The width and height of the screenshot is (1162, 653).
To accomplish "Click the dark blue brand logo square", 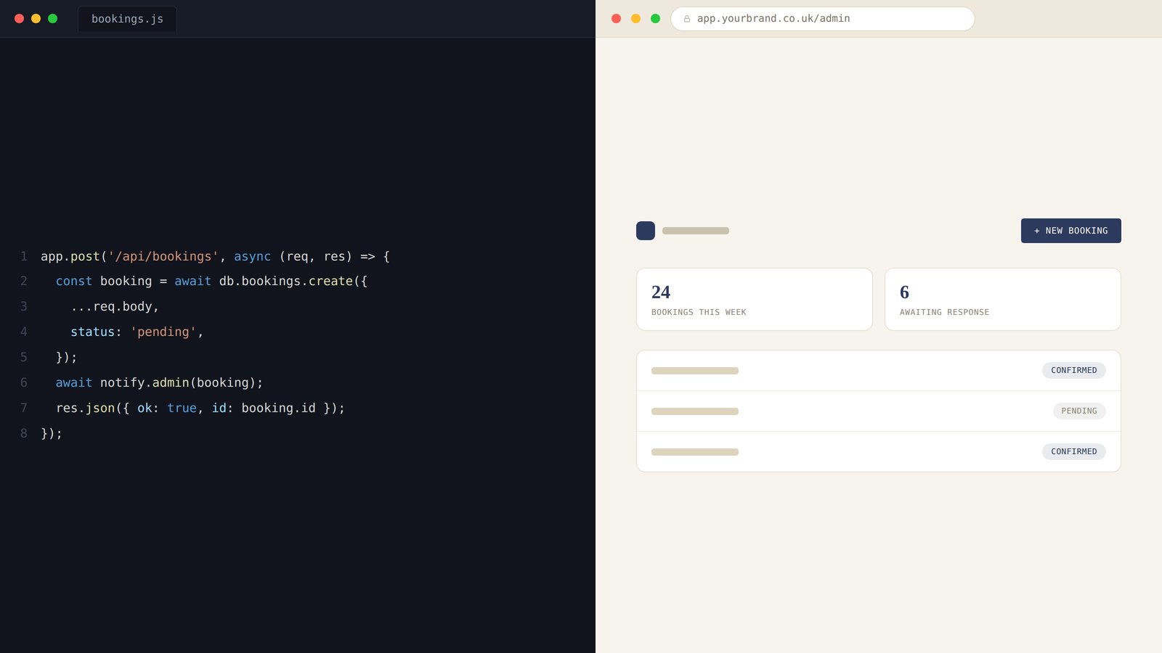I will pos(646,231).
